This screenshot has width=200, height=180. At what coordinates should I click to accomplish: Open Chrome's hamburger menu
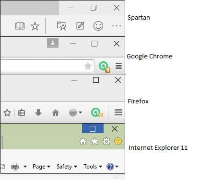[x=118, y=66]
